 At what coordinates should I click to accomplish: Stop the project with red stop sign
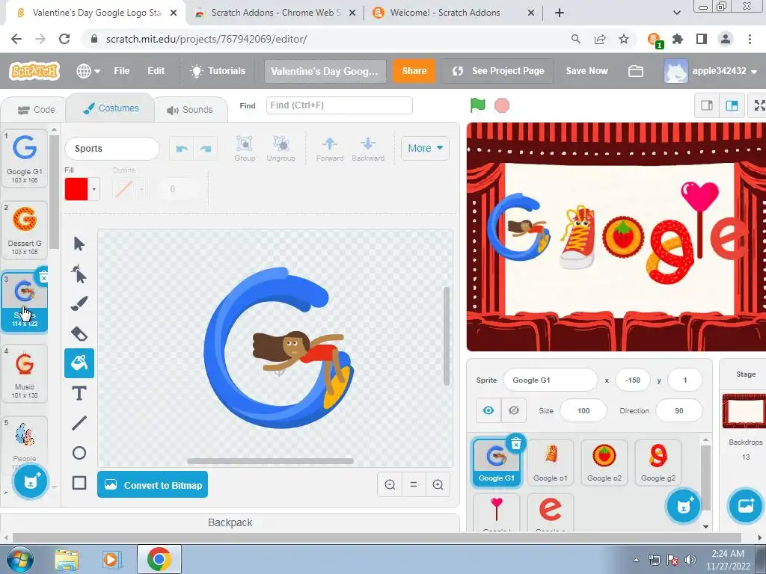(502, 105)
